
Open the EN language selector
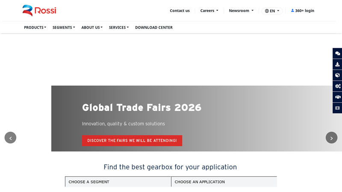point(272,11)
